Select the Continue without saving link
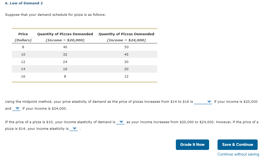The height and width of the screenshot is (167, 273). (238, 154)
